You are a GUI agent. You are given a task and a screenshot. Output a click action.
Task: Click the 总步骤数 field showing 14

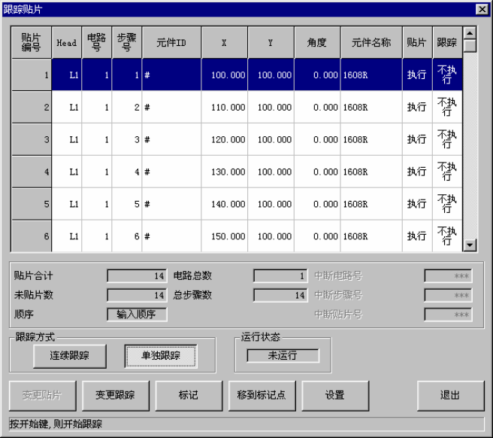(x=281, y=295)
